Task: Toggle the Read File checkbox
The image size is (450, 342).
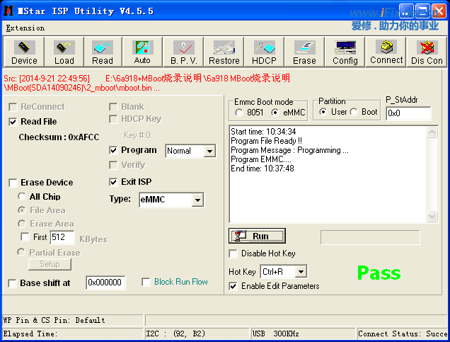Action: [x=13, y=122]
